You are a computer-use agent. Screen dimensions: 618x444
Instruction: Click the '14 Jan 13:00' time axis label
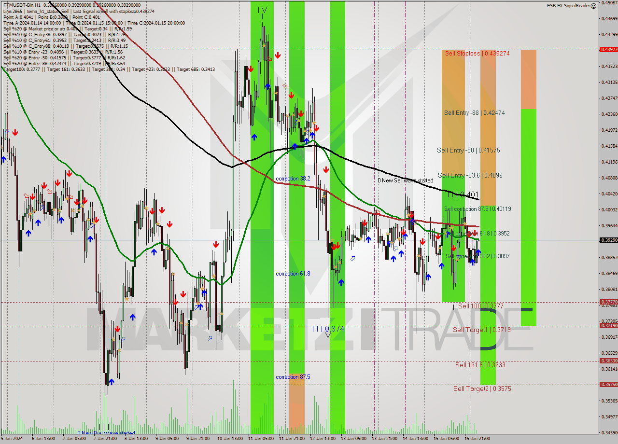415,439
